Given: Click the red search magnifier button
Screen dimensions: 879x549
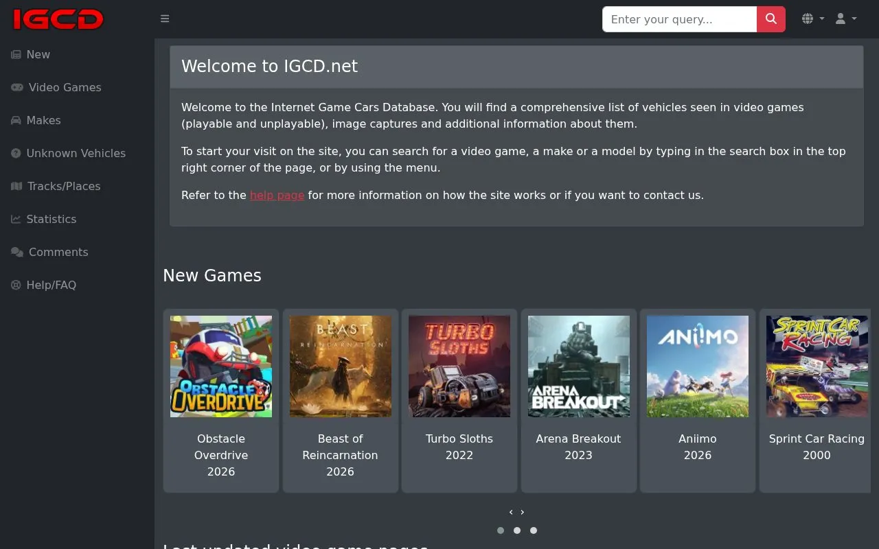Looking at the screenshot, I should click(771, 19).
